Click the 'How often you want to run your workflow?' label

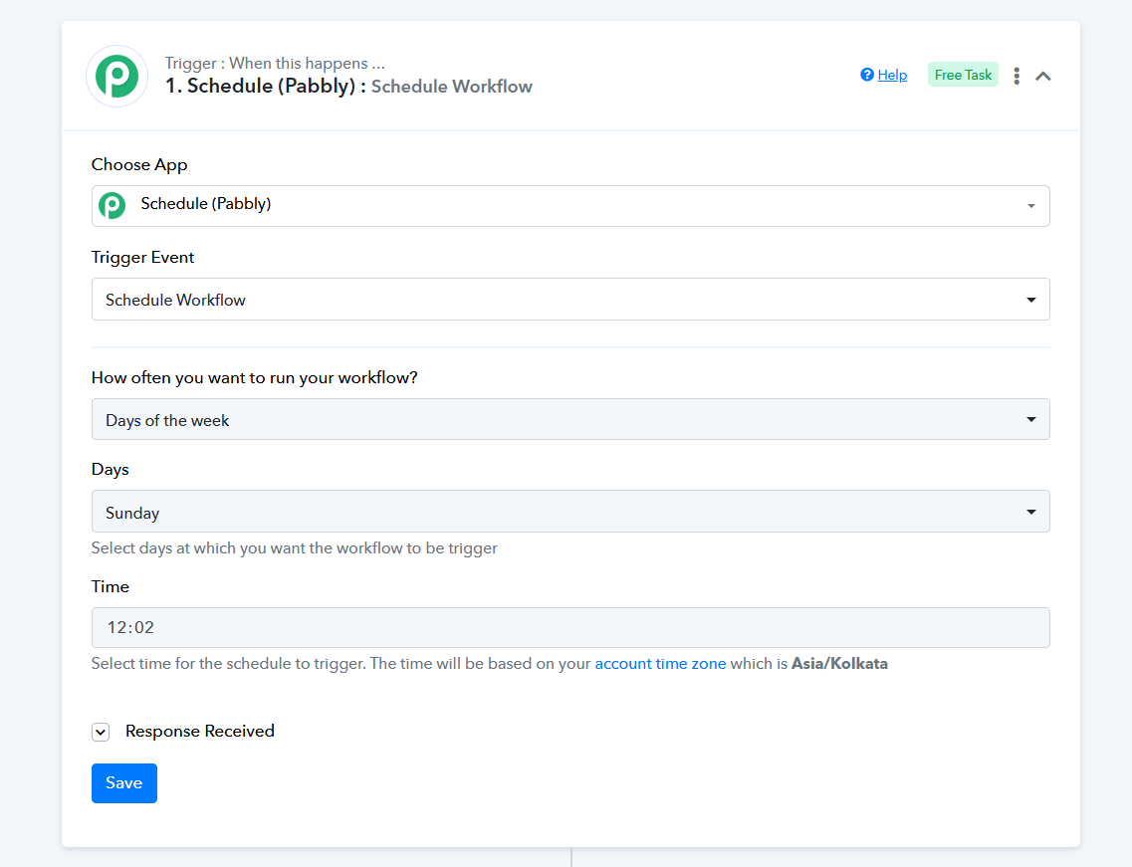(x=254, y=377)
